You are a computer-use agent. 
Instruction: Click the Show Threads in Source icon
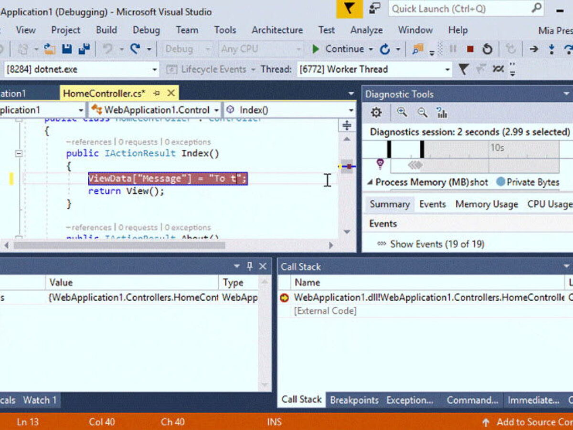(499, 69)
